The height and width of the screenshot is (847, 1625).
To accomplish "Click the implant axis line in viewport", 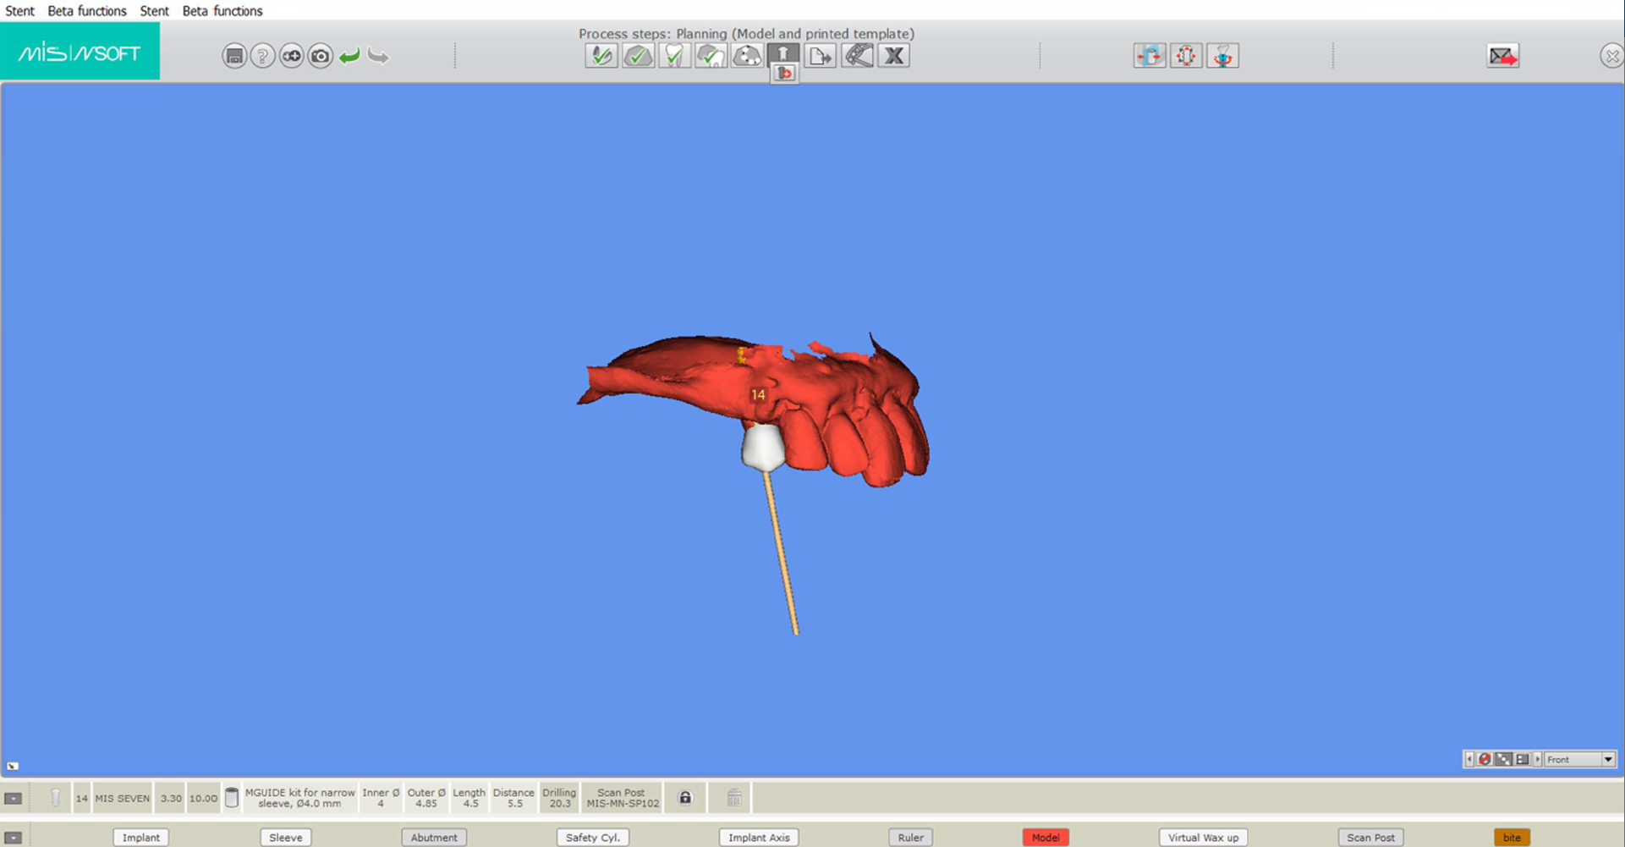I will tap(781, 554).
